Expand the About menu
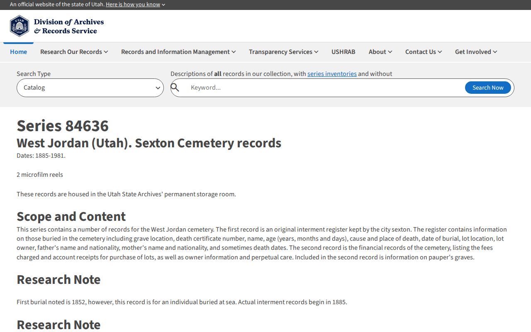531x332 pixels. [x=380, y=52]
